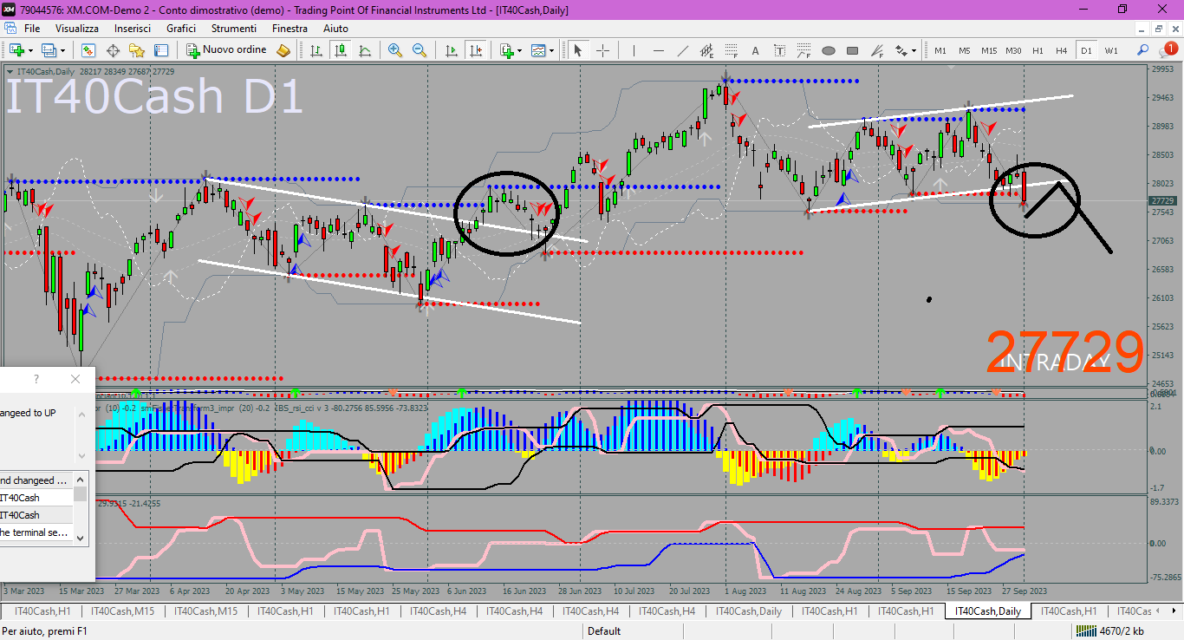Open the Finestra menu

[289, 29]
